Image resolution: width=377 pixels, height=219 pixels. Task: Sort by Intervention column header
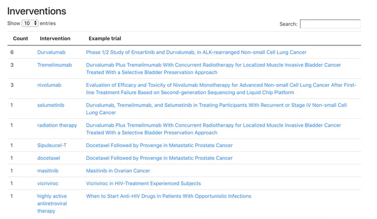55,38
